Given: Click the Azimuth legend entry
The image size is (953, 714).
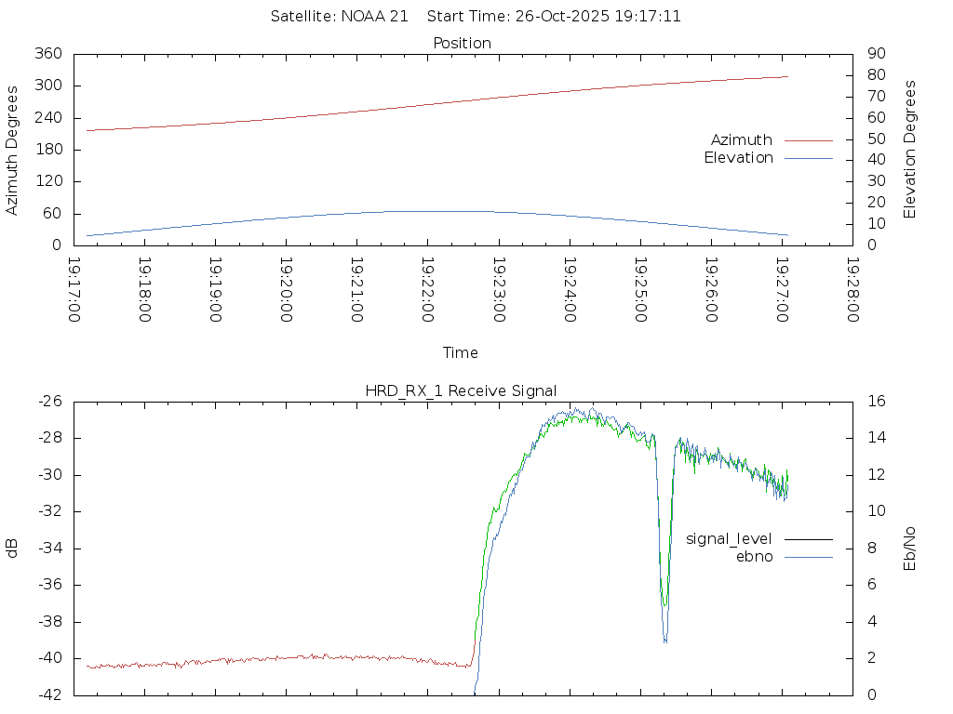Looking at the screenshot, I should (741, 140).
